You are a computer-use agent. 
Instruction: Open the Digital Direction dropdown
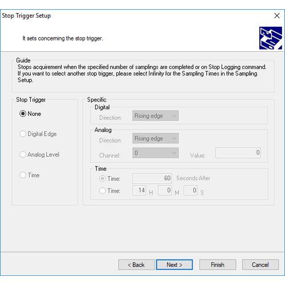pos(156,116)
